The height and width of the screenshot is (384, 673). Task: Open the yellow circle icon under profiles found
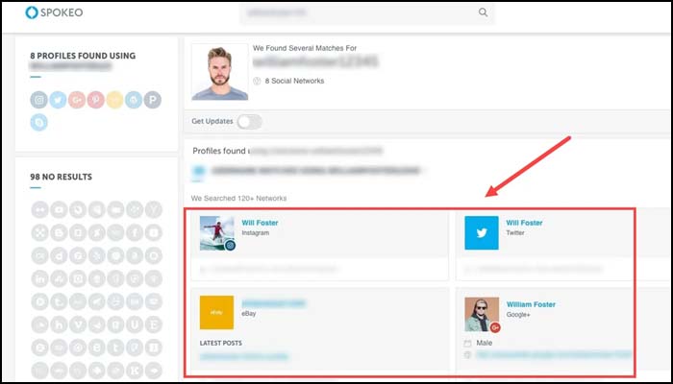(114, 100)
